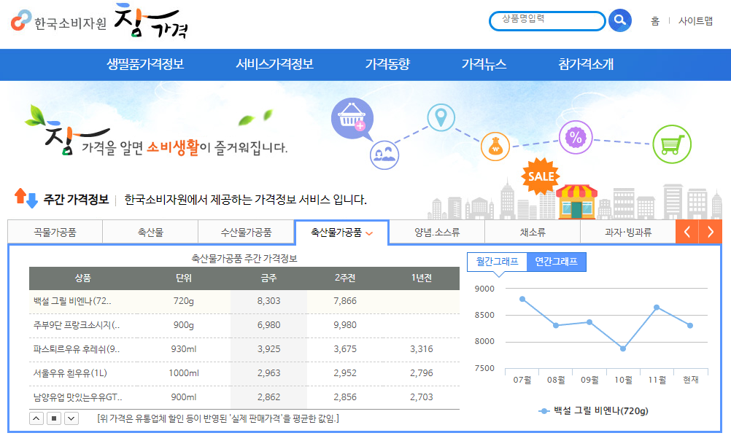Viewport: 731px width, 441px height.
Task: Expand the 축산물가공품 tab chevron
Action: click(x=369, y=233)
